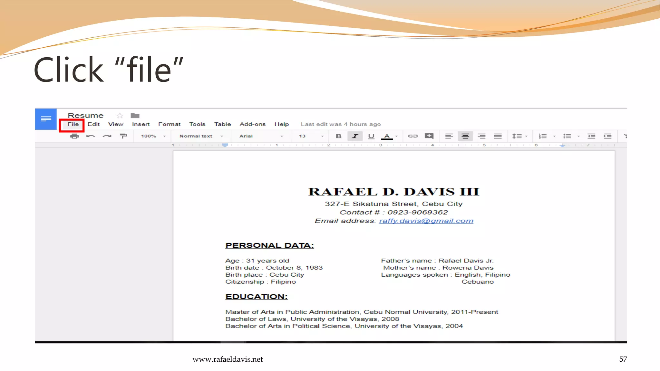Click the insert comment icon
660x371 pixels.
tap(429, 136)
